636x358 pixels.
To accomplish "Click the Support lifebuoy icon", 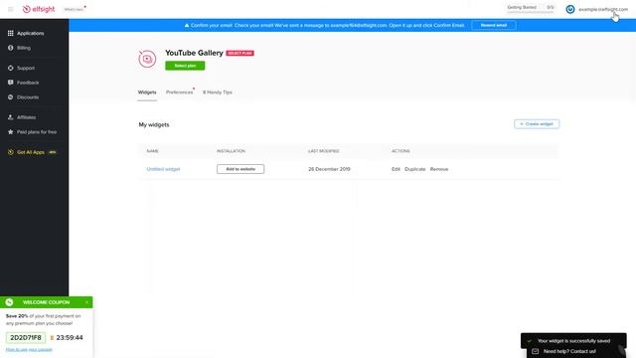I will click(x=11, y=69).
